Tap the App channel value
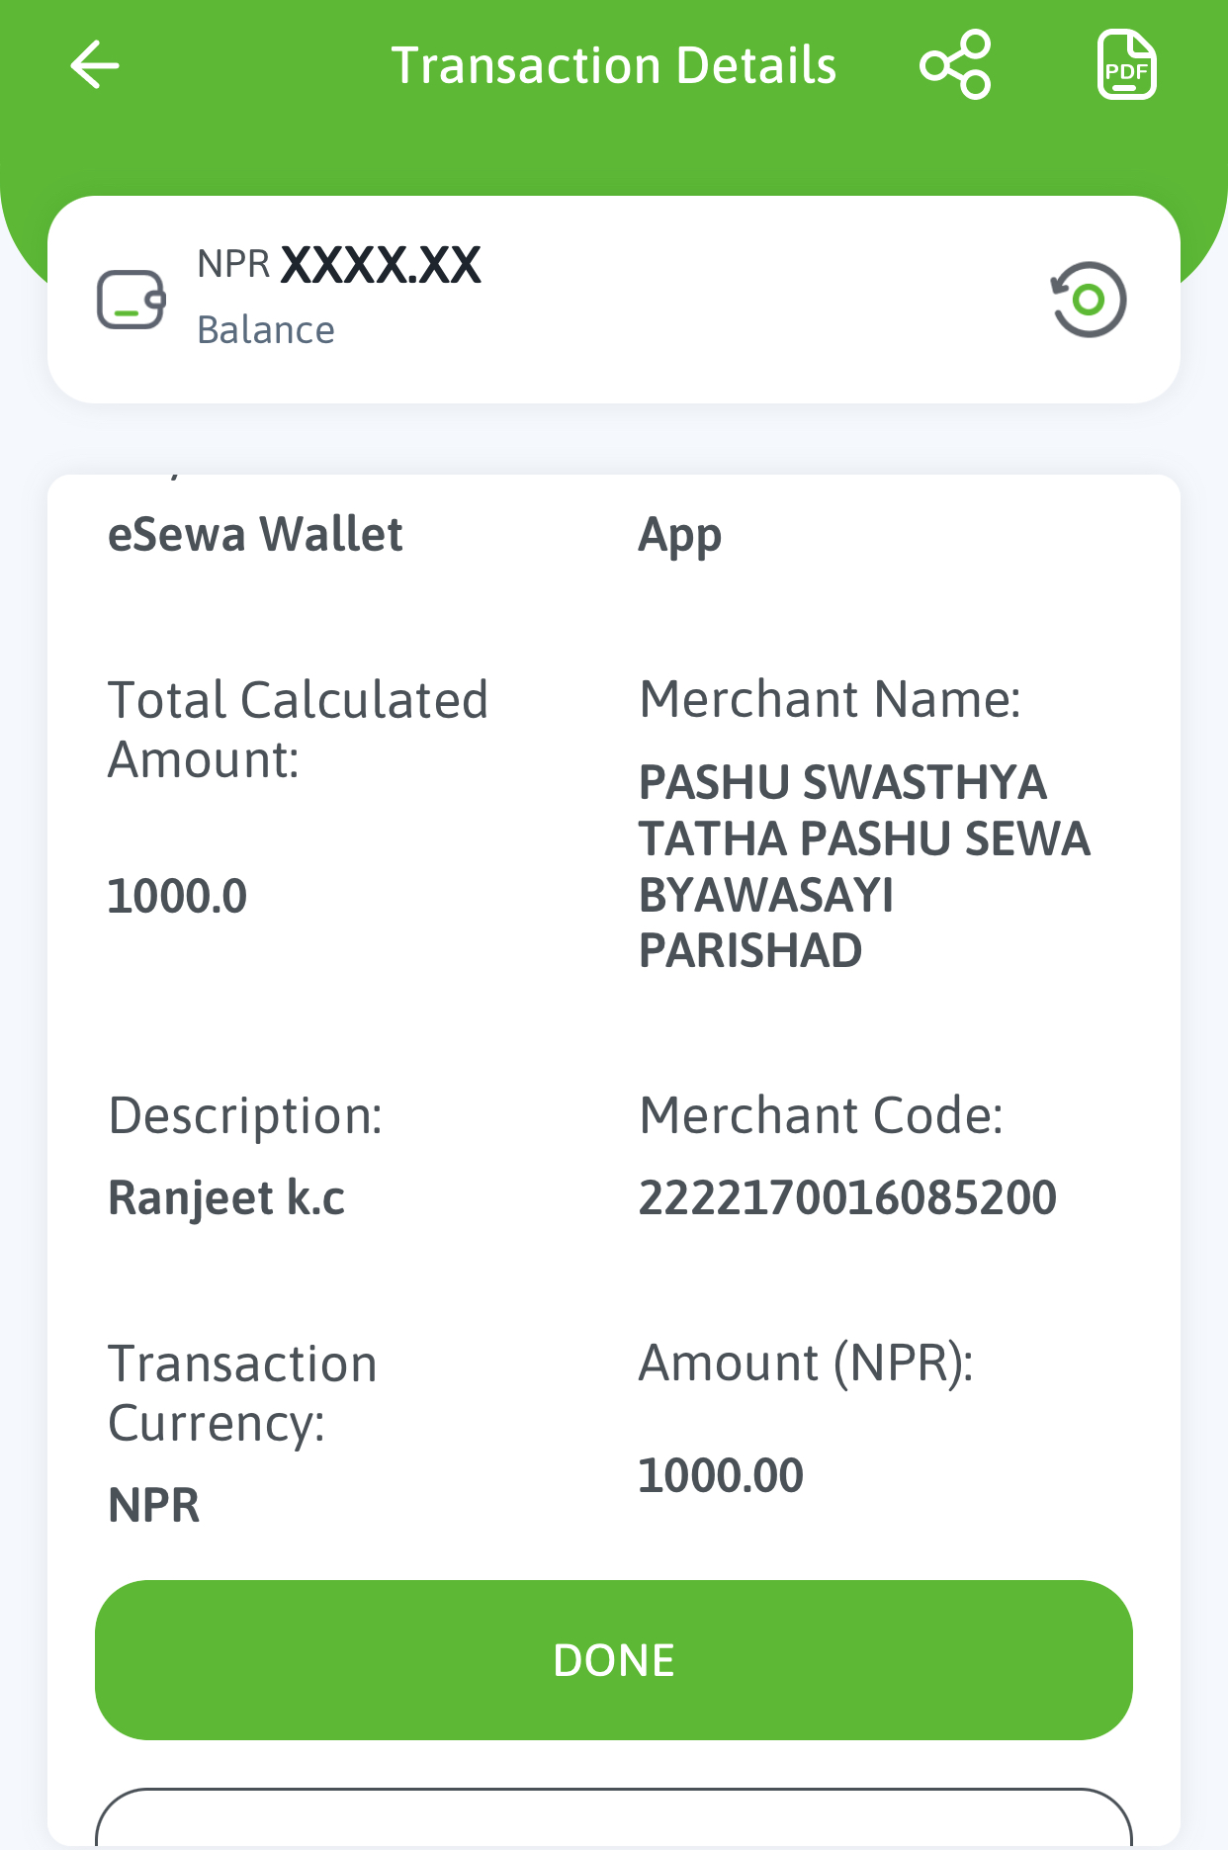The image size is (1228, 1850). click(x=680, y=537)
